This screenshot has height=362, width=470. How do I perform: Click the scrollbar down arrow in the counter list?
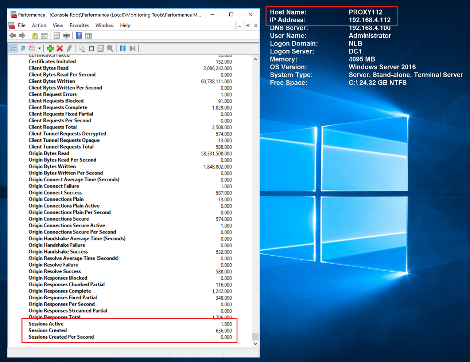click(x=255, y=343)
